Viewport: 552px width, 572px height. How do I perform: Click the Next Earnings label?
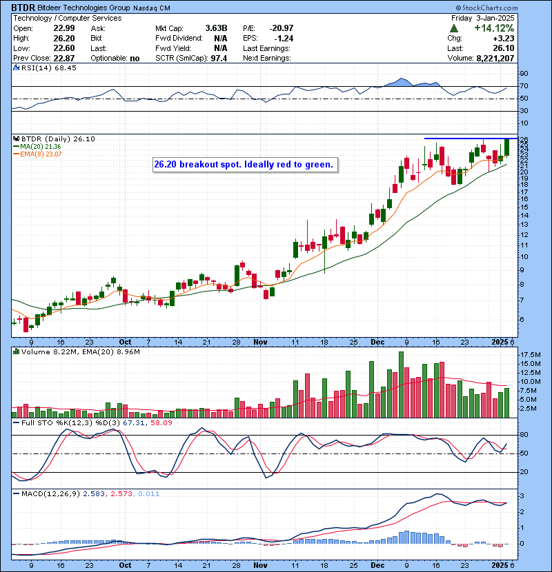tap(267, 59)
